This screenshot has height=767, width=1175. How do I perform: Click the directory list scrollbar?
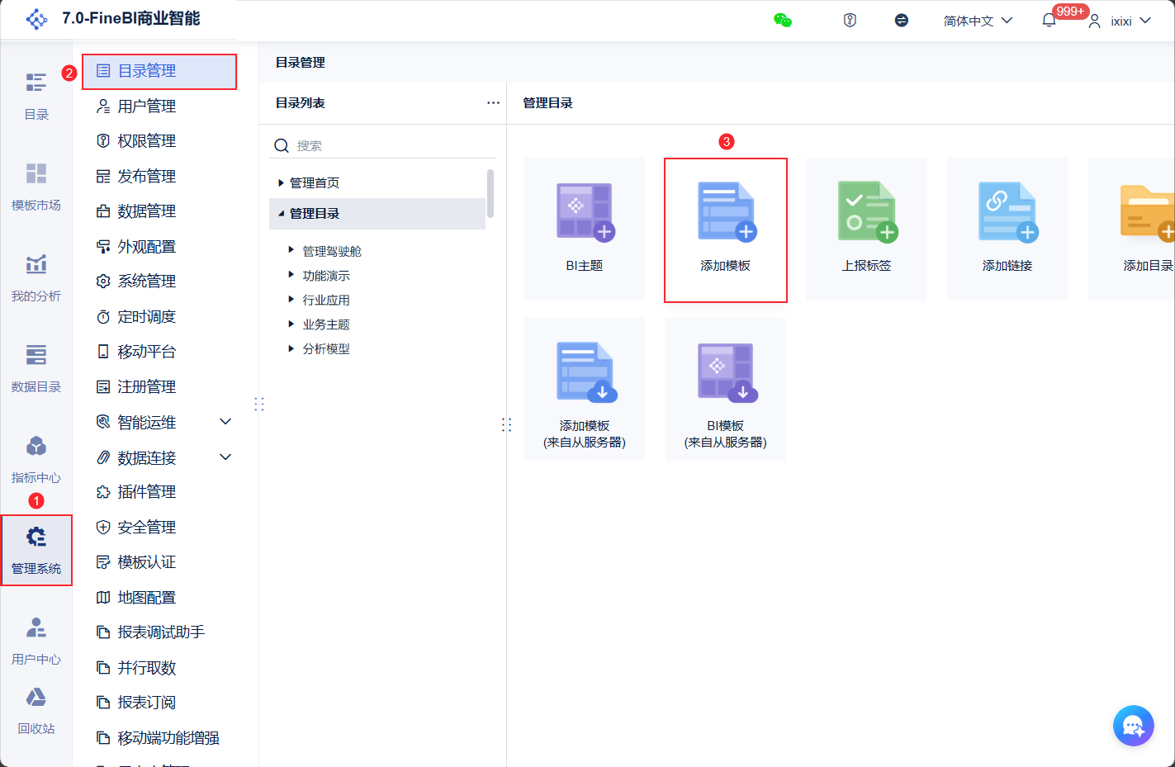tap(490, 193)
